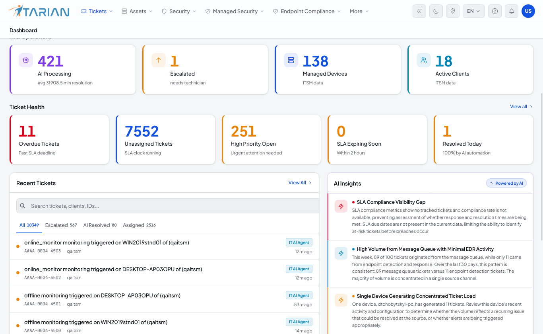
Task: Click the search magnifier icon
Action: (23, 206)
